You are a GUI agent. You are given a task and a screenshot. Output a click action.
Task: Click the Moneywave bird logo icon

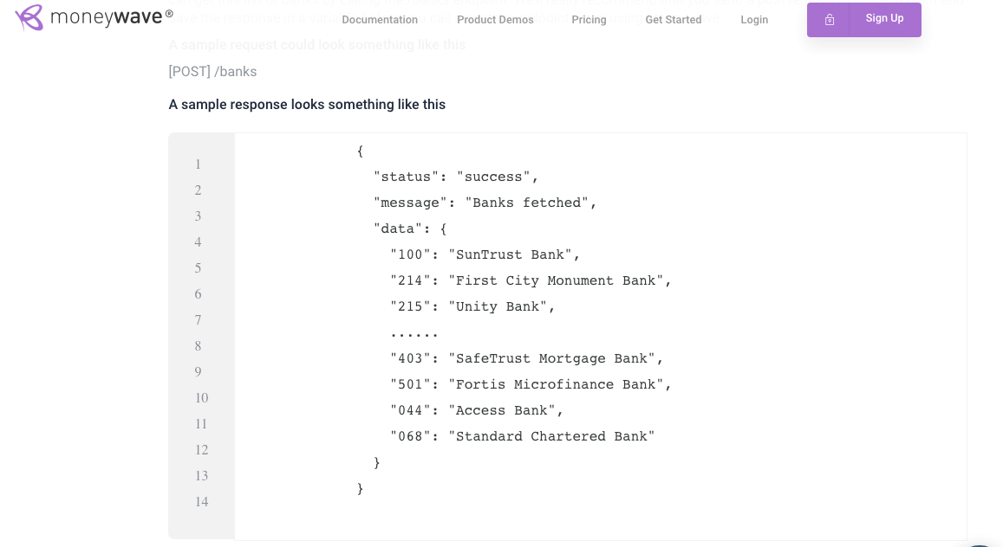point(28,16)
